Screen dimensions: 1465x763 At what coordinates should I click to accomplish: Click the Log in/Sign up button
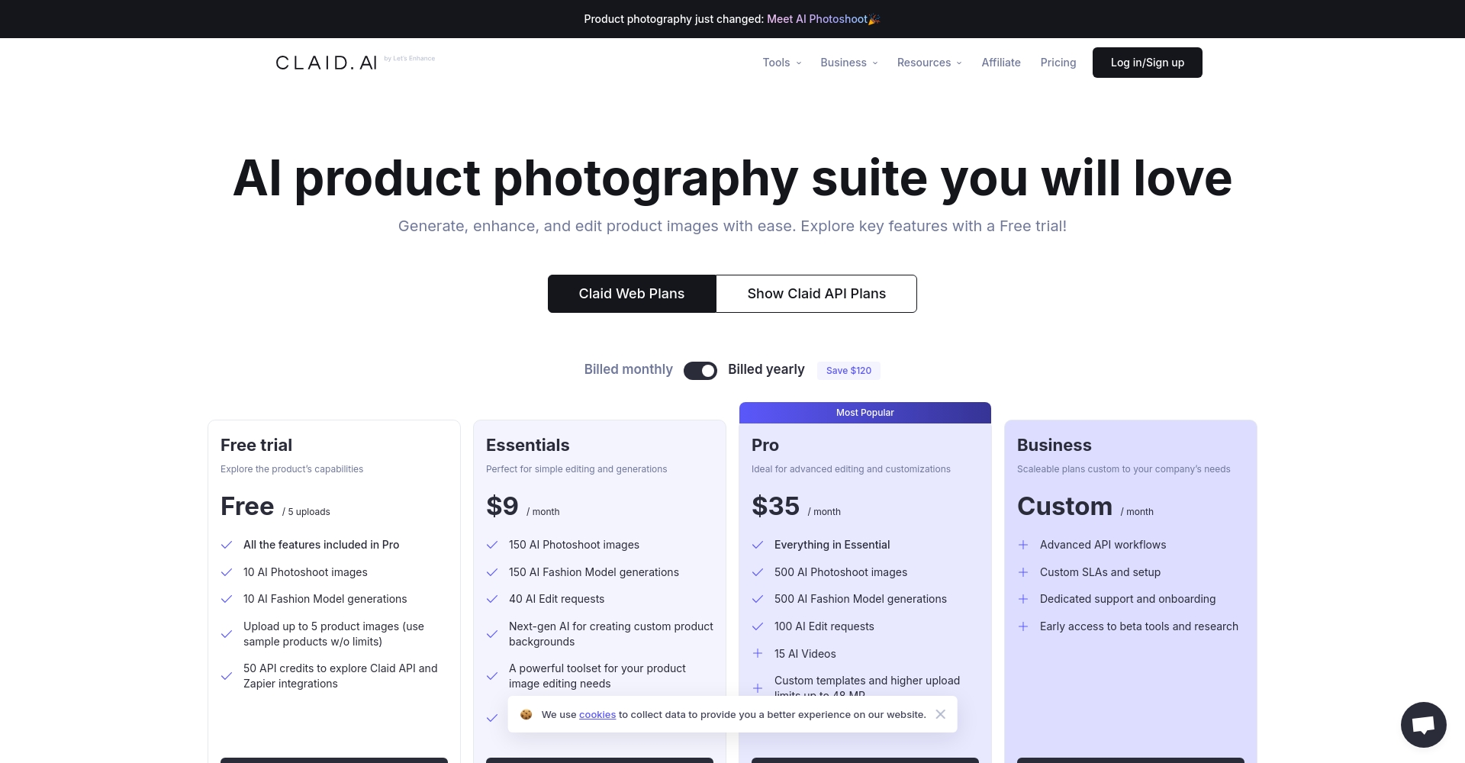[x=1147, y=62]
